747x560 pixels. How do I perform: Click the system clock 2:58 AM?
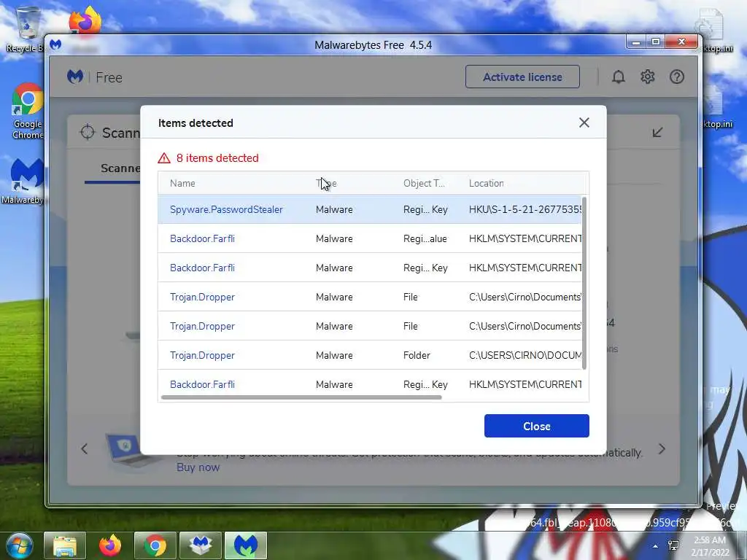(x=710, y=540)
